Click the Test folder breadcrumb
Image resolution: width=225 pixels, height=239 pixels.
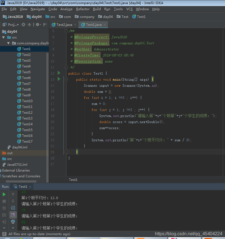(x=123, y=17)
